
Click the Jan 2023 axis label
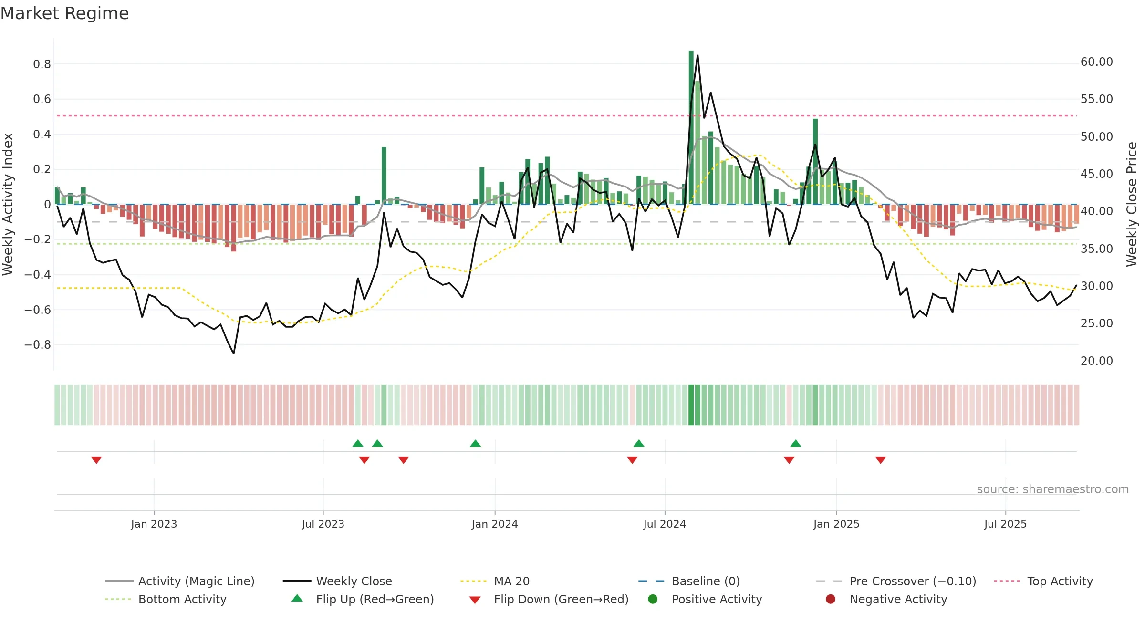tap(154, 524)
